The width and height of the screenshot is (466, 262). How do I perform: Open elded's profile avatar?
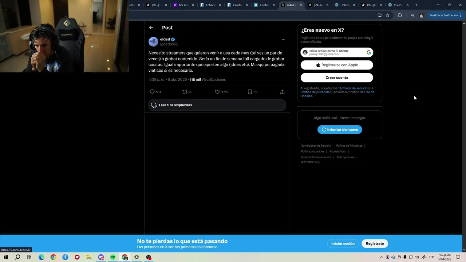(x=153, y=41)
